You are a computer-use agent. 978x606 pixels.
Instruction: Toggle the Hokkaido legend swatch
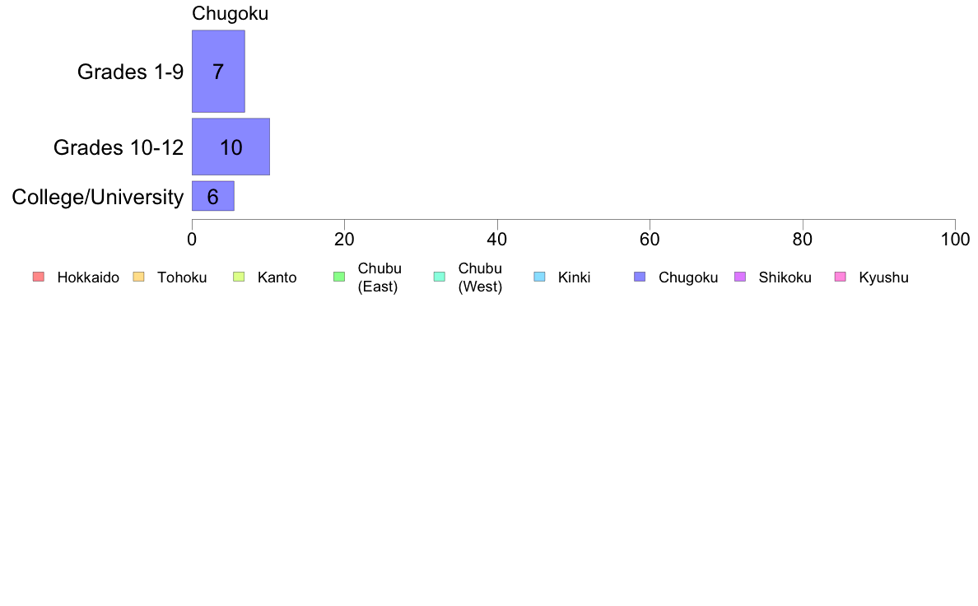click(x=39, y=277)
